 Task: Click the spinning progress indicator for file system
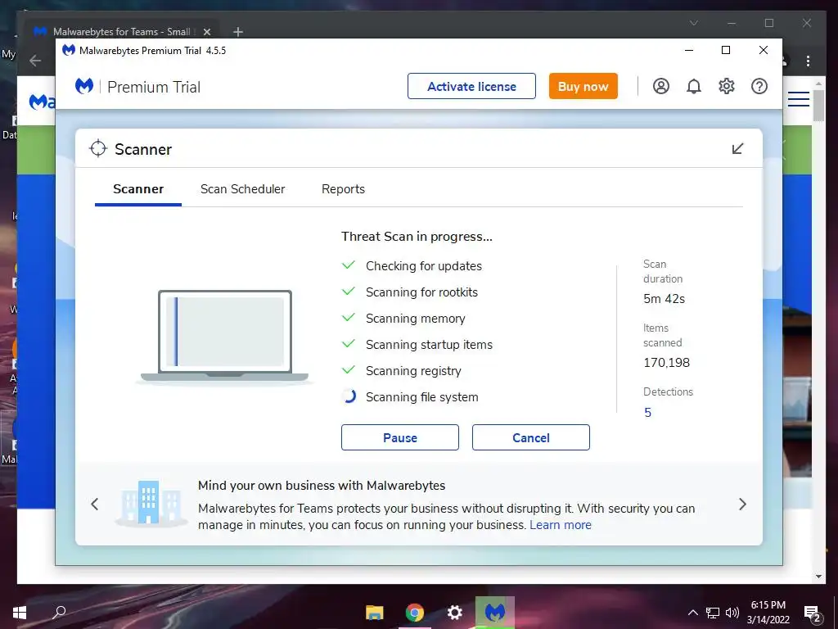tap(349, 396)
